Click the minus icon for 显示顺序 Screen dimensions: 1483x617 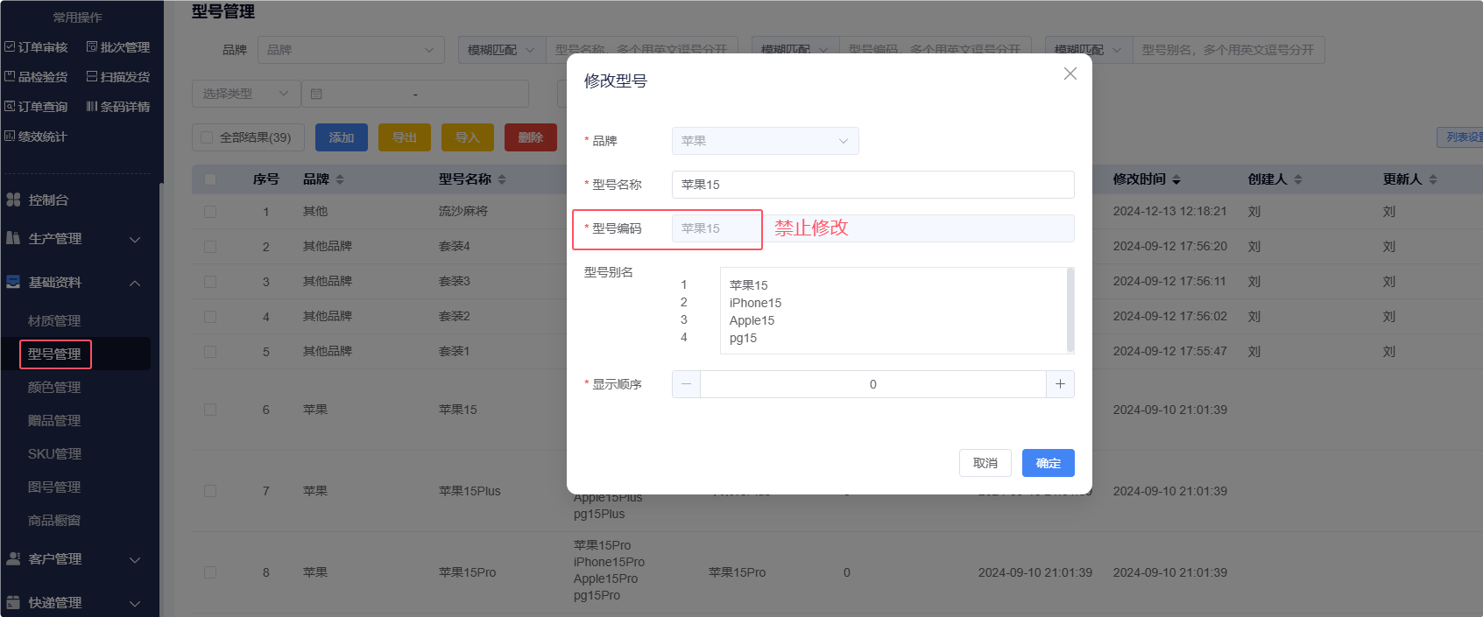click(686, 384)
